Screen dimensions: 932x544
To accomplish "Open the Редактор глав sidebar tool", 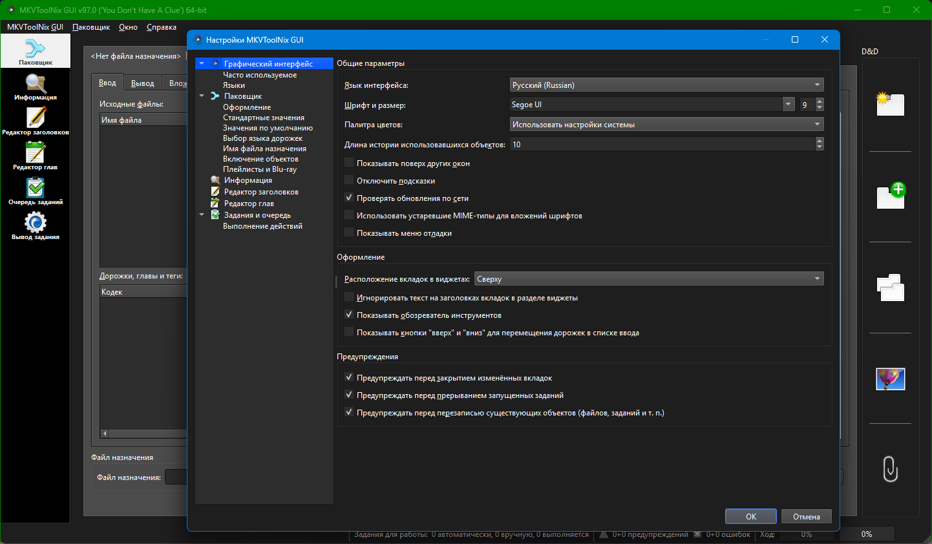I will coord(36,156).
